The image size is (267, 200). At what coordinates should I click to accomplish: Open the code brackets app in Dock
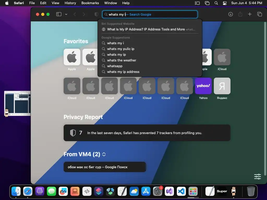point(87,191)
